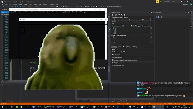This screenshot has height=109, width=193.
Task: Switch to the Locals tab
Action: click(x=7, y=101)
